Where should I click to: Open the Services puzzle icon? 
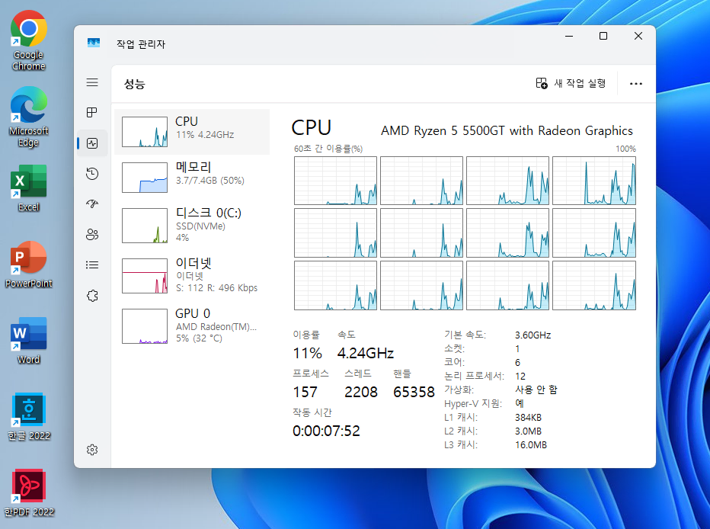pyautogui.click(x=92, y=296)
